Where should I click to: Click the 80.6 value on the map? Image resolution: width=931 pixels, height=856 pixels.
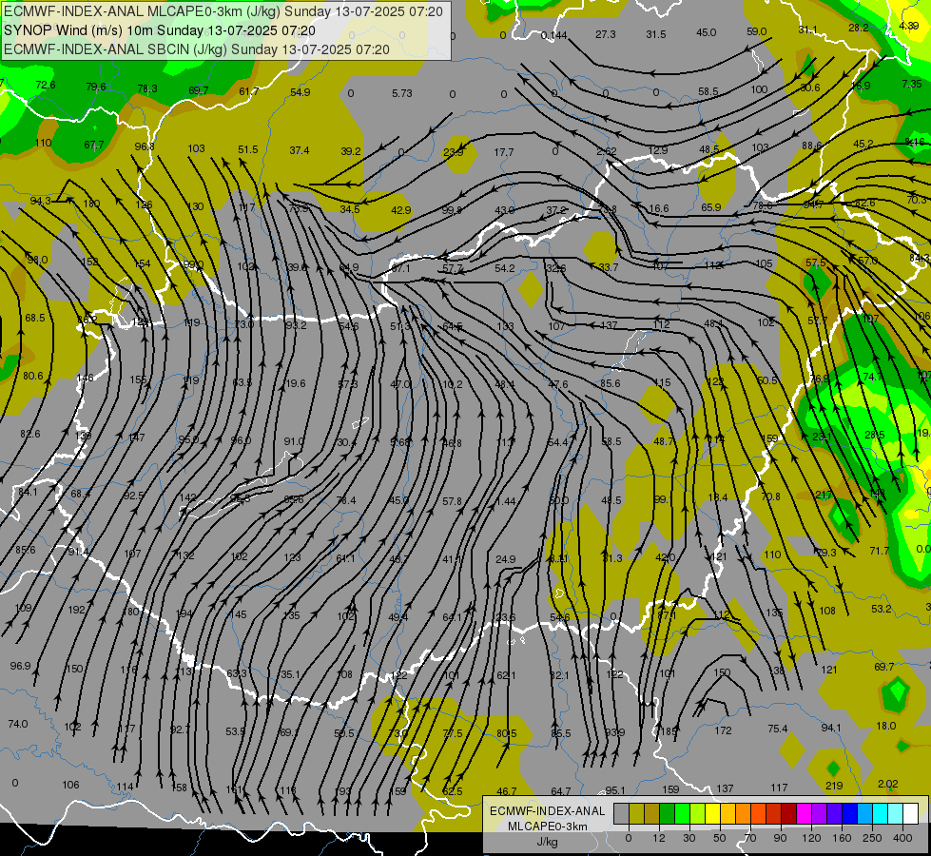(x=32, y=376)
